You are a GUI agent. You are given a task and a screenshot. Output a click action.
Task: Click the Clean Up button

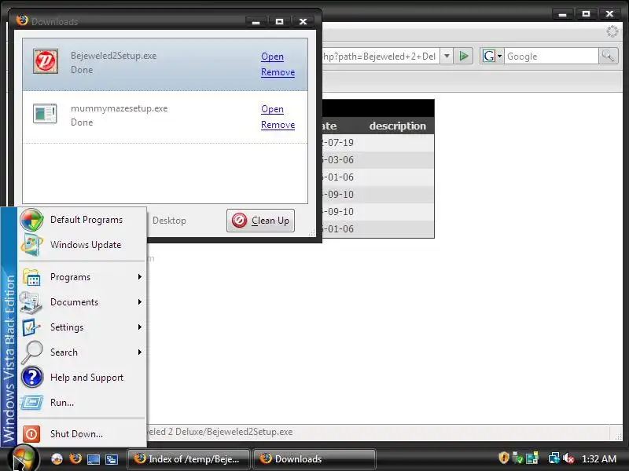tap(260, 221)
